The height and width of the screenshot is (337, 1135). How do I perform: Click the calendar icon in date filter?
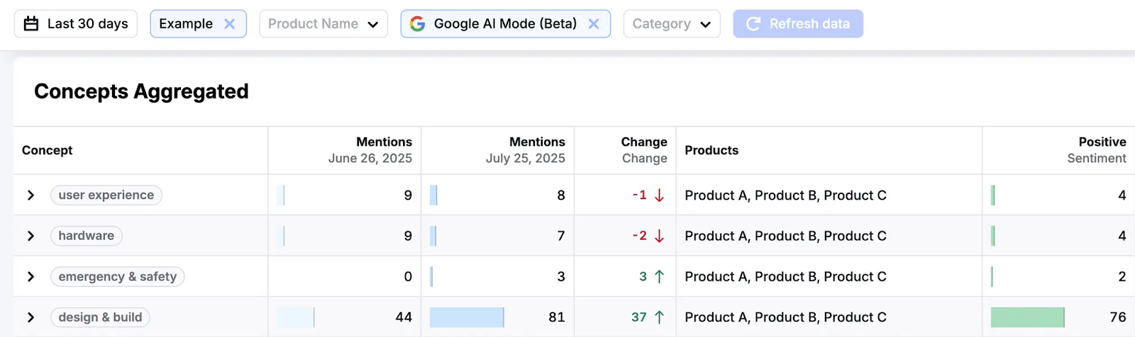[x=31, y=24]
